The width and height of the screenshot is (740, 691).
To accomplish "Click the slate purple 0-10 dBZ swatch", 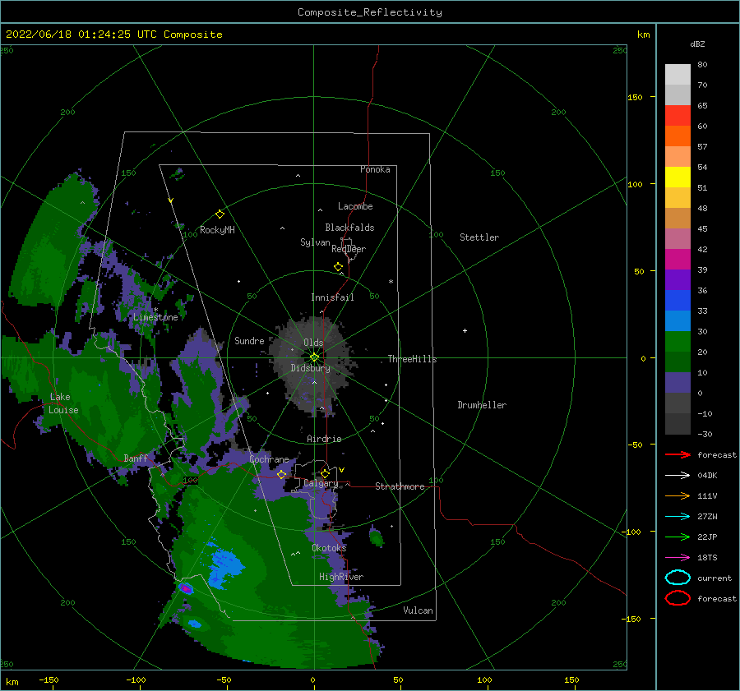I will (678, 382).
